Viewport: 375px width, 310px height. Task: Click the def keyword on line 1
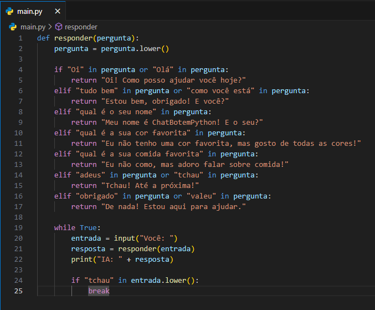click(x=44, y=38)
